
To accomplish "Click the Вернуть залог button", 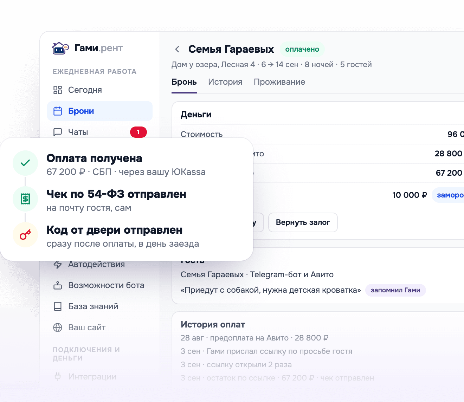I will tap(303, 222).
